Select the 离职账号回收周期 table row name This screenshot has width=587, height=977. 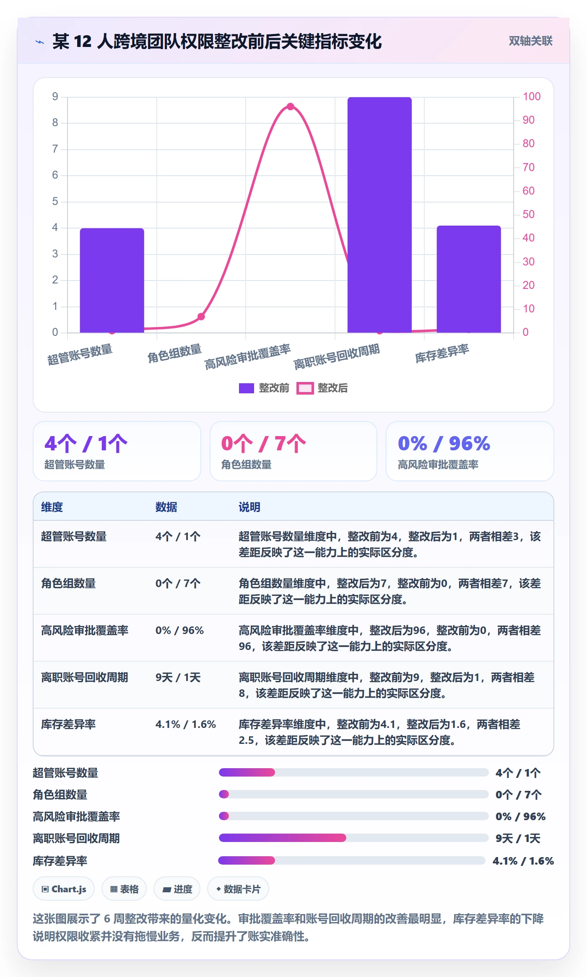click(85, 677)
